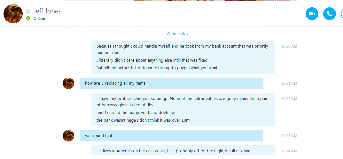This screenshot has height=159, width=343.
Task: Click the 10:21 AM timestamp
Action: [x=289, y=83]
